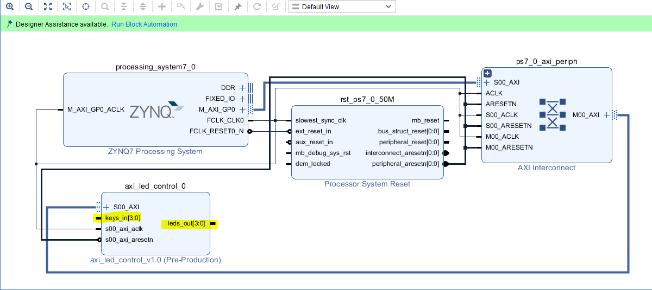Click the Collapse All icon
This screenshot has width=652, height=290.
123,7
